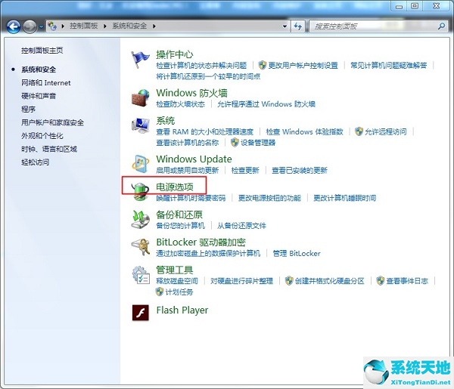Click the BitLocker keys icon
The image size is (454, 389).
(141, 247)
